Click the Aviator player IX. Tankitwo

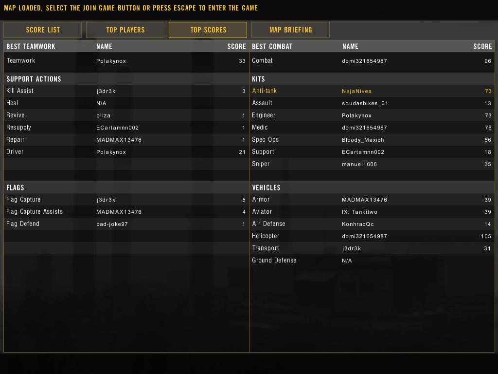(359, 212)
